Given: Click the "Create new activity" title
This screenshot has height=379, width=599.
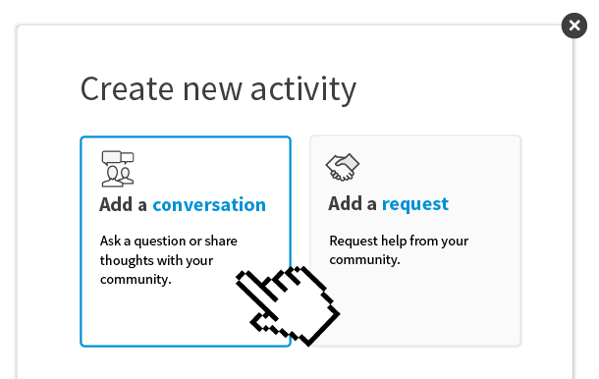Looking at the screenshot, I should point(218,89).
